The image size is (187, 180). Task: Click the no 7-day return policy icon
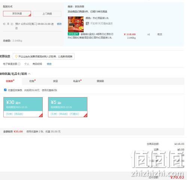pyautogui.click(x=88, y=23)
